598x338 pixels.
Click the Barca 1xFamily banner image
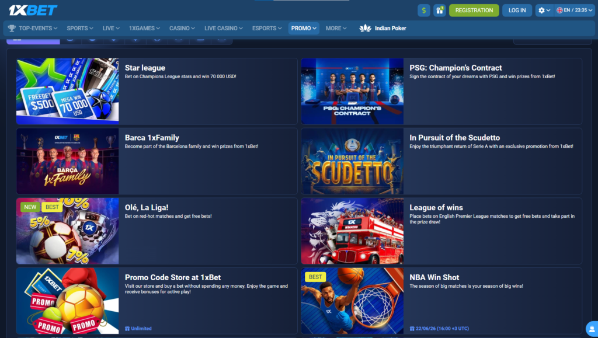pos(68,161)
